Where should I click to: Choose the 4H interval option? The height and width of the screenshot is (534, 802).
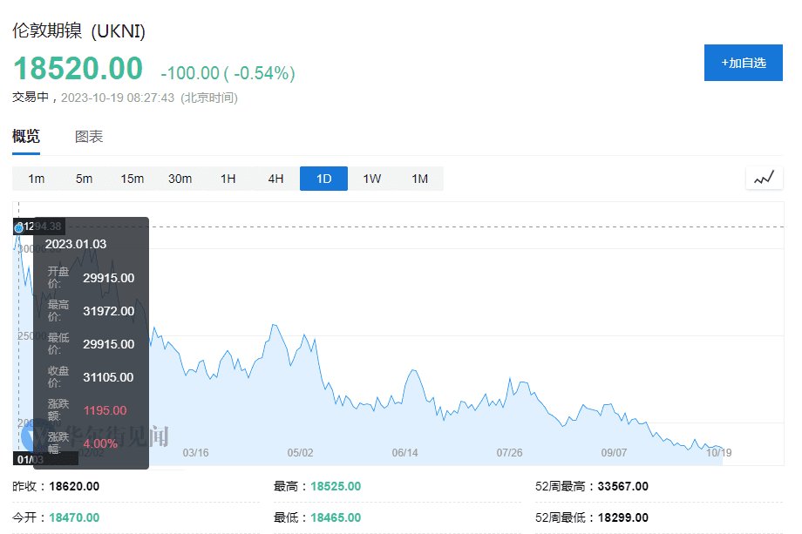click(x=275, y=179)
